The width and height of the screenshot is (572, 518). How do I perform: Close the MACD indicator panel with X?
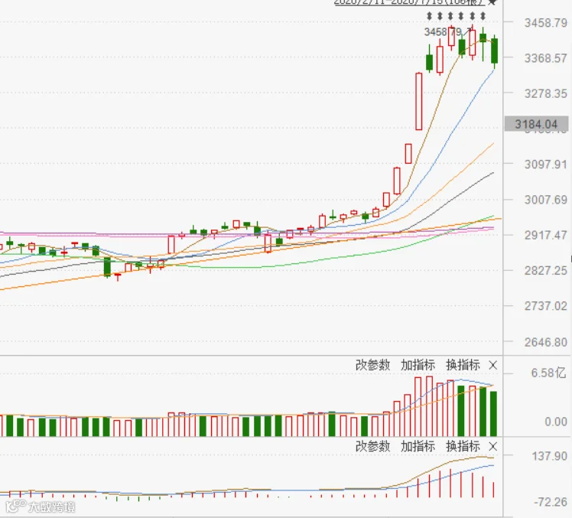[x=492, y=446]
